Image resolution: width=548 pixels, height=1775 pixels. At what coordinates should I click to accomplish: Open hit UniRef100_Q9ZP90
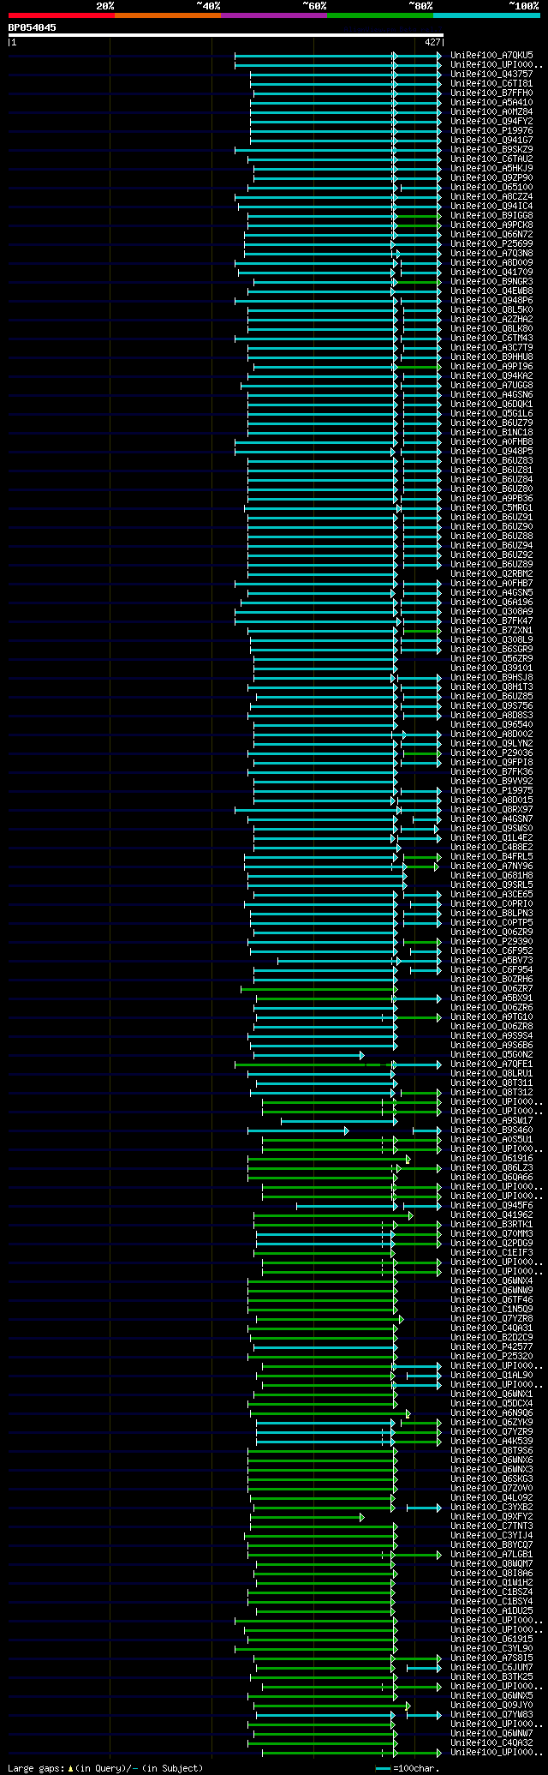point(491,177)
